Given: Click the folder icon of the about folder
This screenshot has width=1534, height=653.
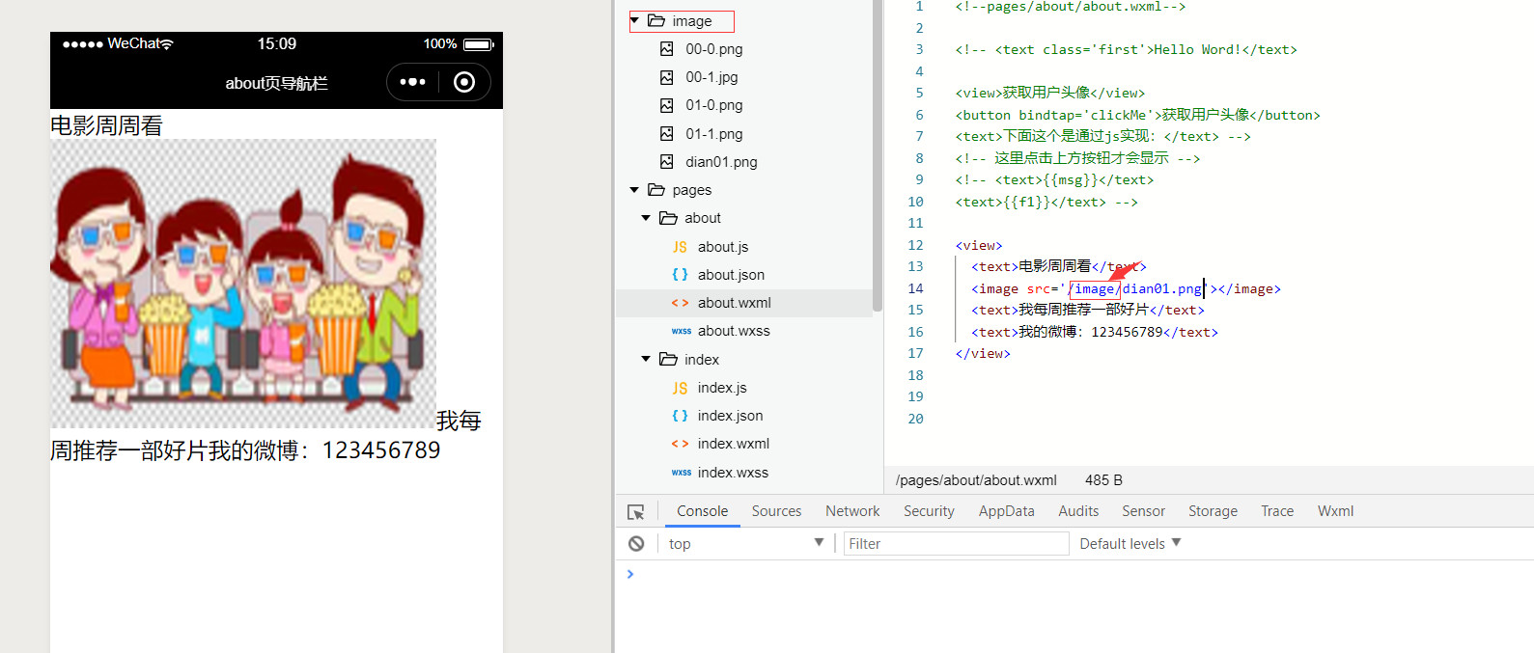Looking at the screenshot, I should pos(668,218).
